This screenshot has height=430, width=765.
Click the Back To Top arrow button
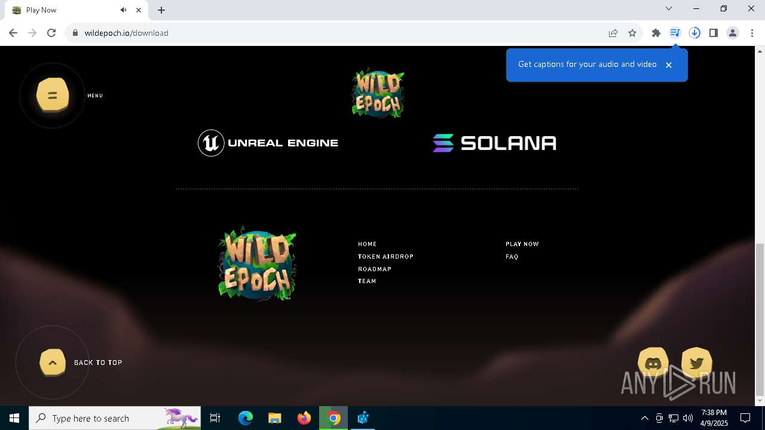click(x=53, y=363)
